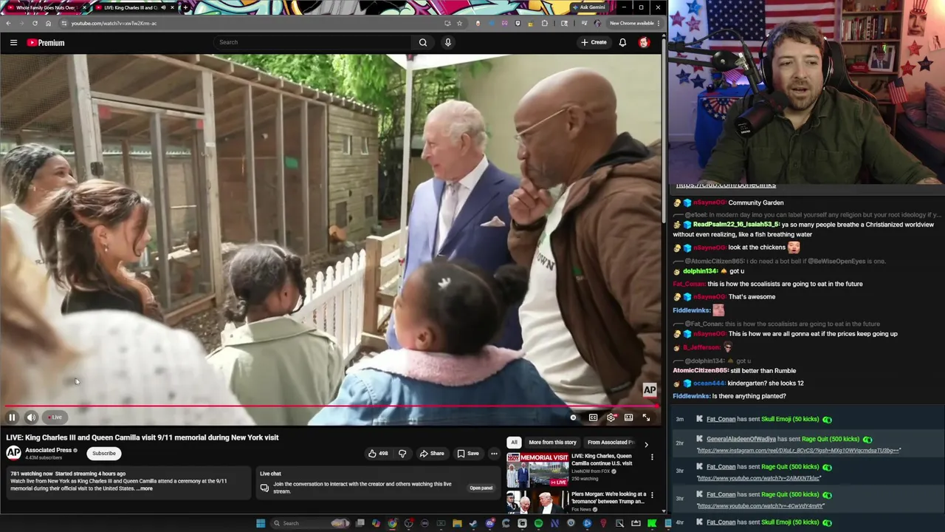Screen dimensions: 945x532
Task: Subscribe to Associated Press
Action: tap(104, 454)
